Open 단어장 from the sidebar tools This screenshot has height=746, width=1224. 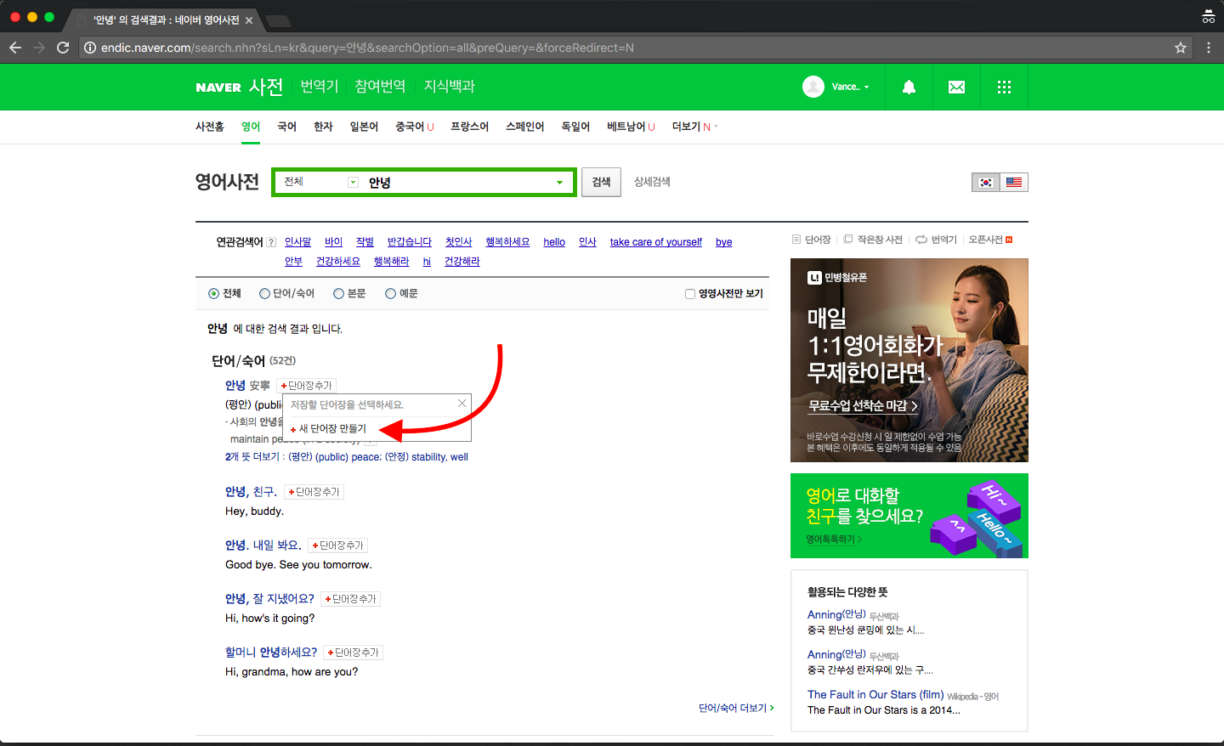click(x=812, y=240)
